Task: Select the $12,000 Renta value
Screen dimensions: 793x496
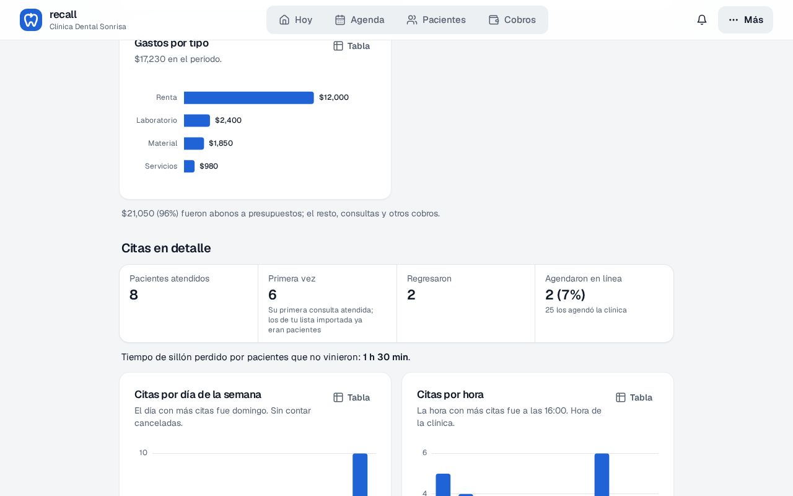Action: (334, 97)
